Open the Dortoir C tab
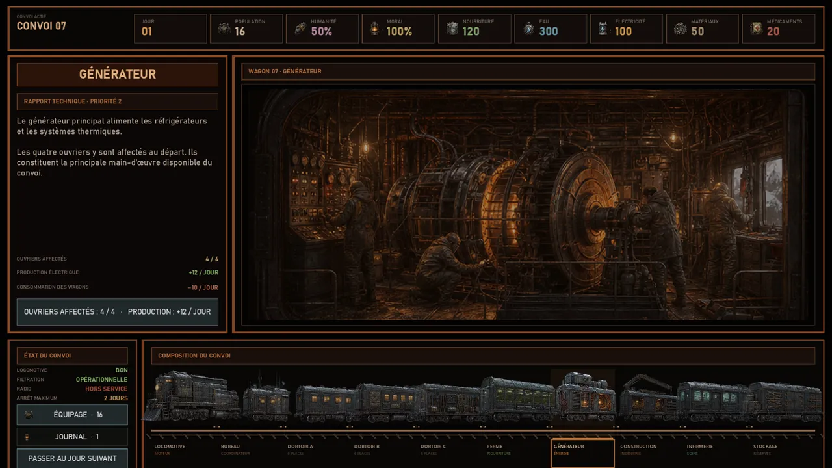Viewport: 832px width, 468px height. 434,449
